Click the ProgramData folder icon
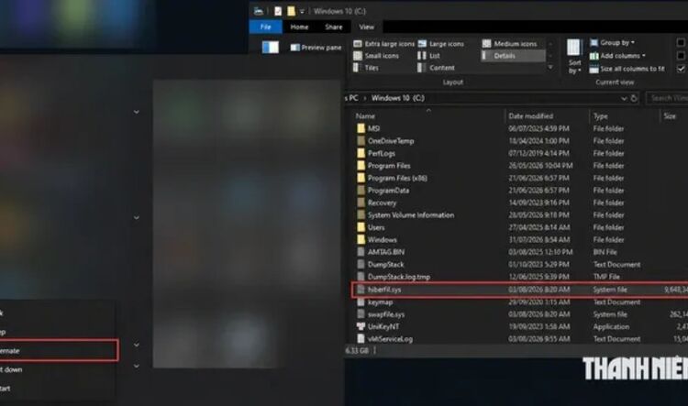The width and height of the screenshot is (688, 406). pos(361,191)
